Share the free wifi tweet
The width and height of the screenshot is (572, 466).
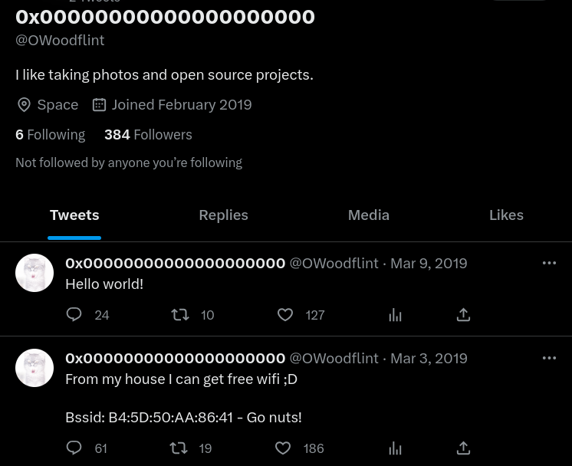click(463, 448)
